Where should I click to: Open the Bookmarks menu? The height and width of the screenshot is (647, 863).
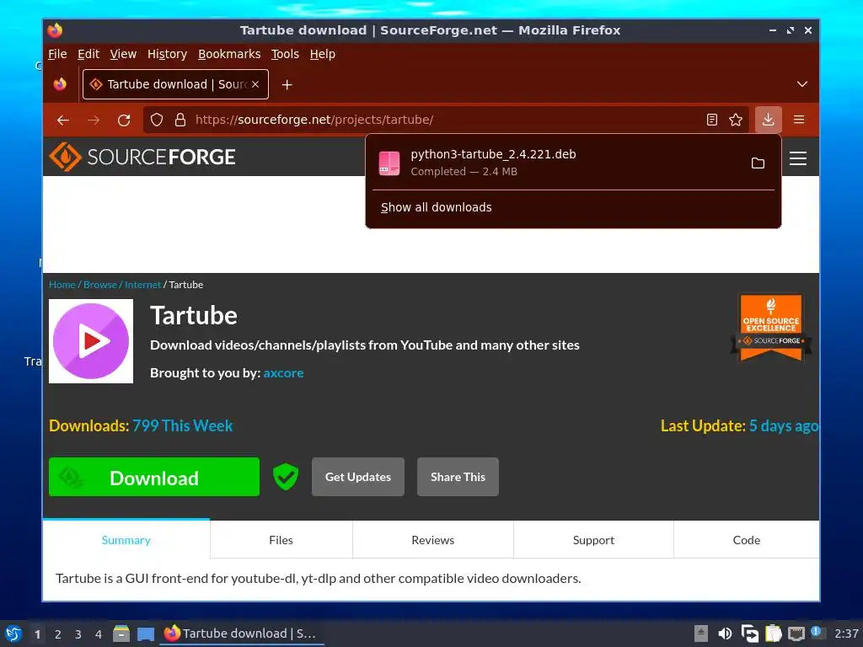(x=229, y=54)
